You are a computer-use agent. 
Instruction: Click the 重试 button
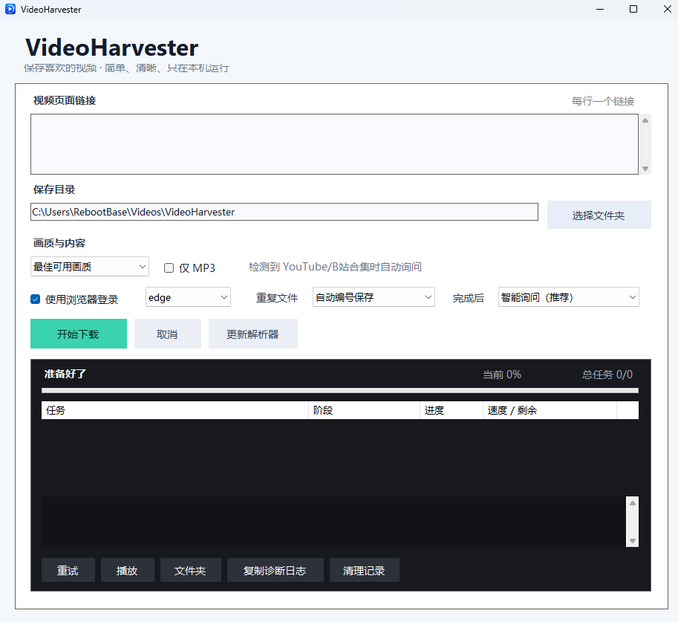pos(68,570)
